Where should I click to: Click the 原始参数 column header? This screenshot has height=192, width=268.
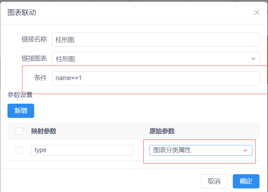pyautogui.click(x=162, y=131)
